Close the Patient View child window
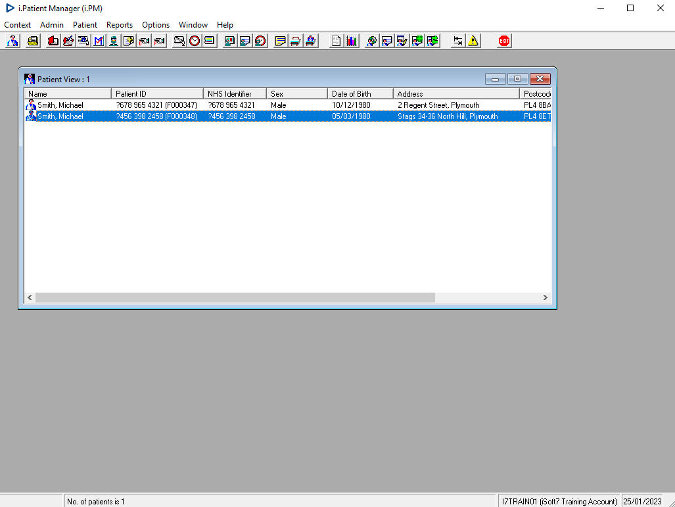The width and height of the screenshot is (675, 507). pyautogui.click(x=540, y=79)
